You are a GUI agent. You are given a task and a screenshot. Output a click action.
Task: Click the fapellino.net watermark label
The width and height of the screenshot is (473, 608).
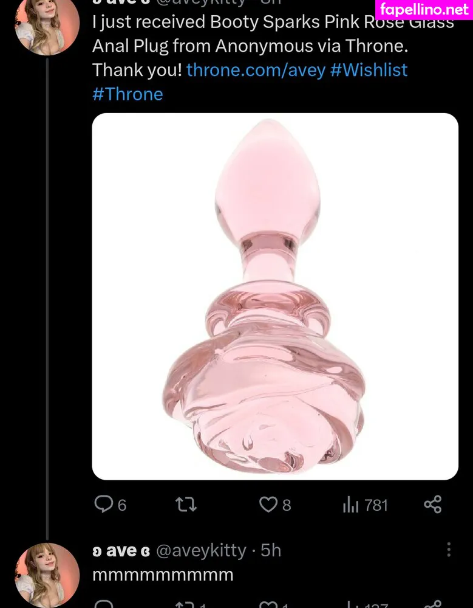(x=424, y=9)
